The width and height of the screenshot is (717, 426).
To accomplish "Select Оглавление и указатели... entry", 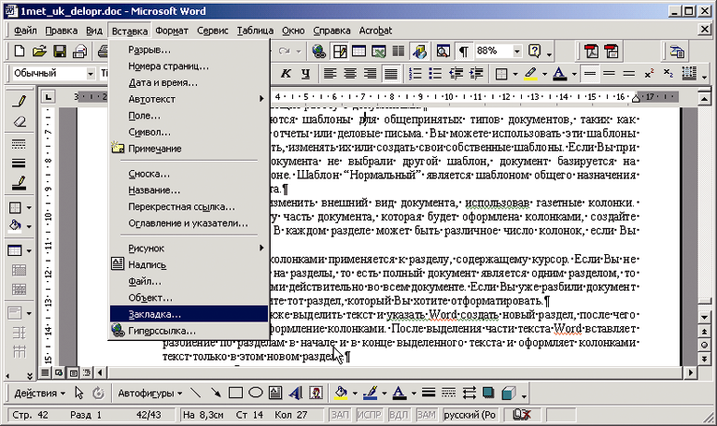I will coord(189,223).
